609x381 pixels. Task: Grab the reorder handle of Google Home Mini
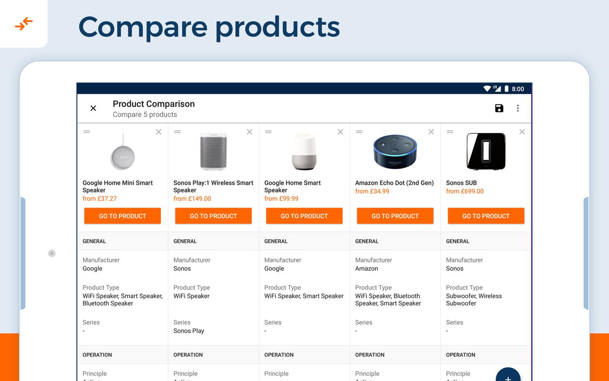point(87,132)
